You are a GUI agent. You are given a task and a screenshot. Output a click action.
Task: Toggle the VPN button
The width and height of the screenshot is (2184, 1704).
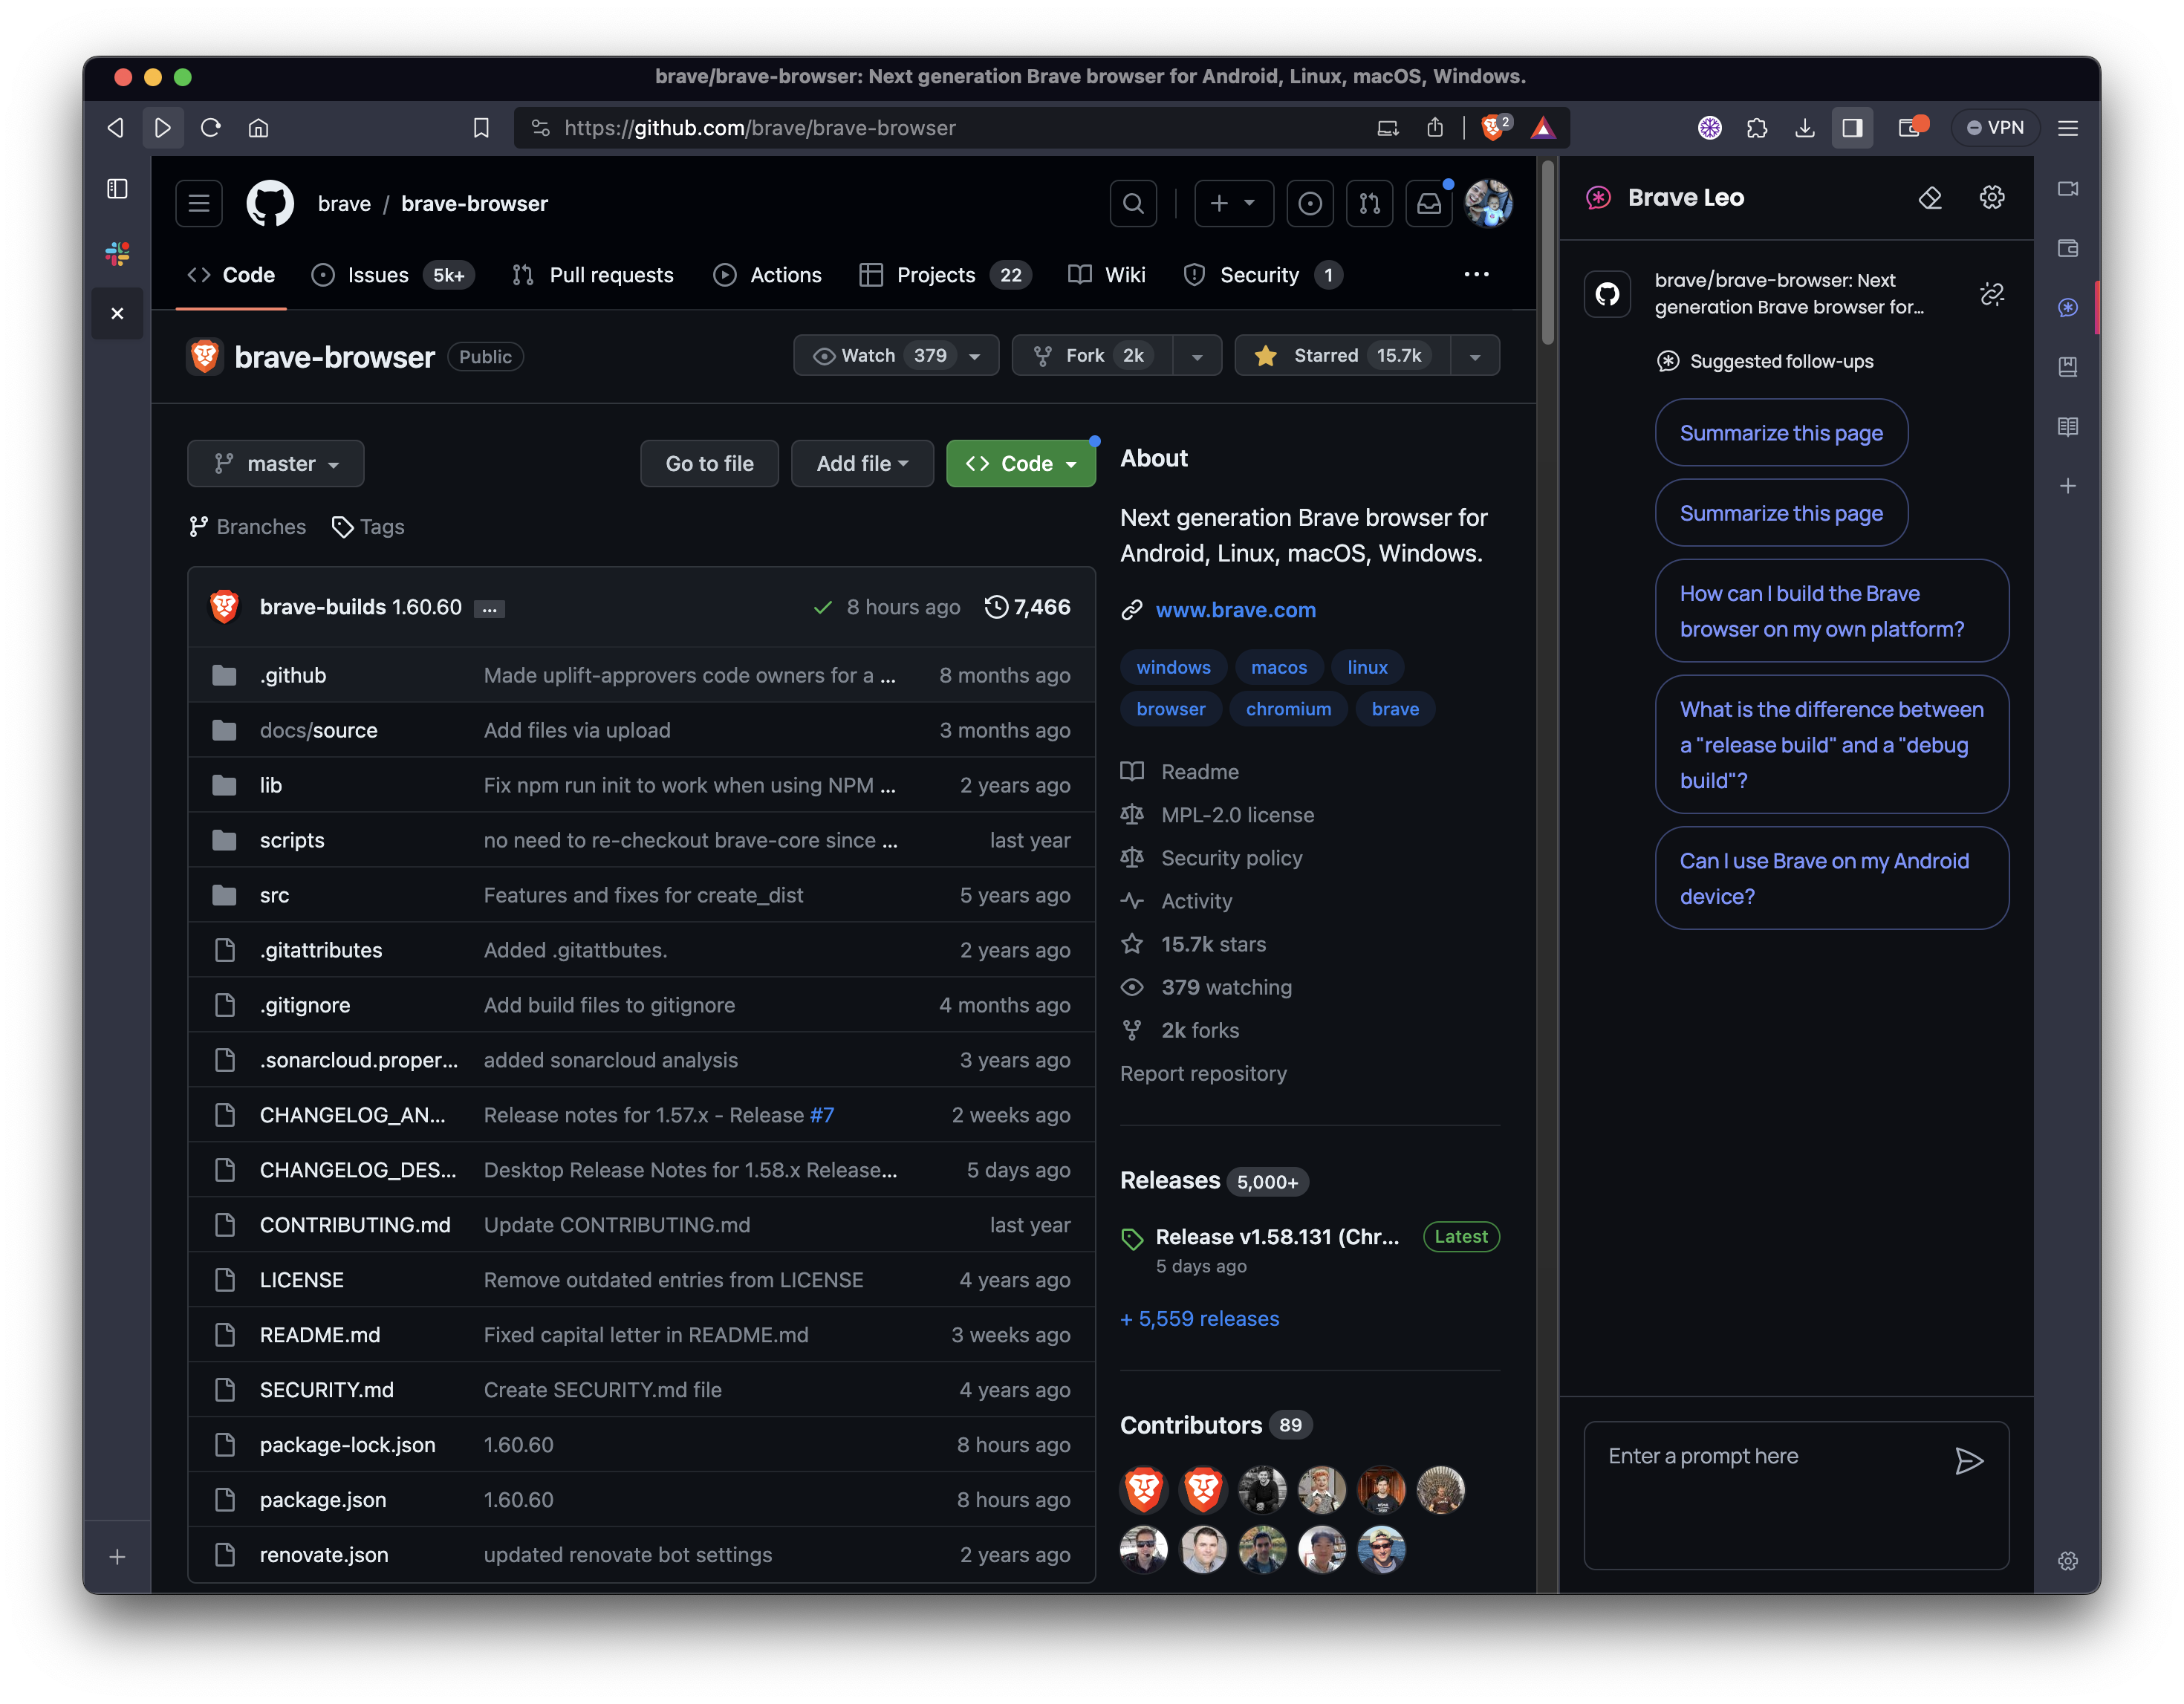(1995, 128)
